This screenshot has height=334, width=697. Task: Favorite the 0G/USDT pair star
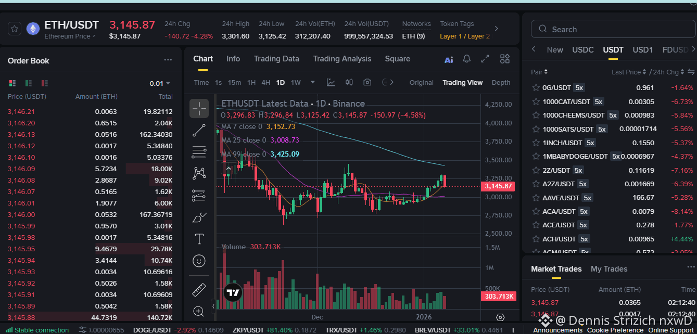(535, 87)
